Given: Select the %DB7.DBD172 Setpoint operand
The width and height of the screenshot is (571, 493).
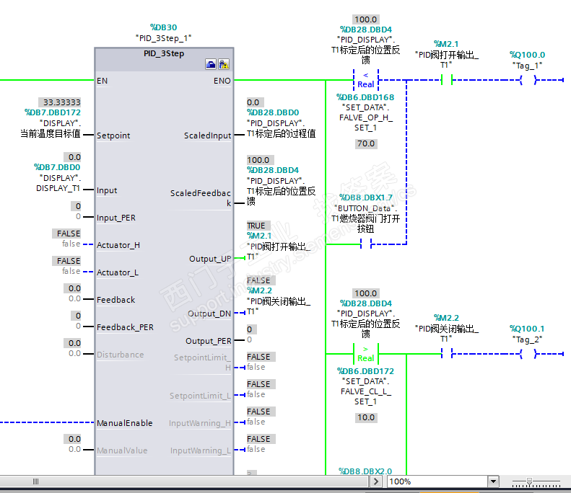Looking at the screenshot, I should (x=53, y=112).
